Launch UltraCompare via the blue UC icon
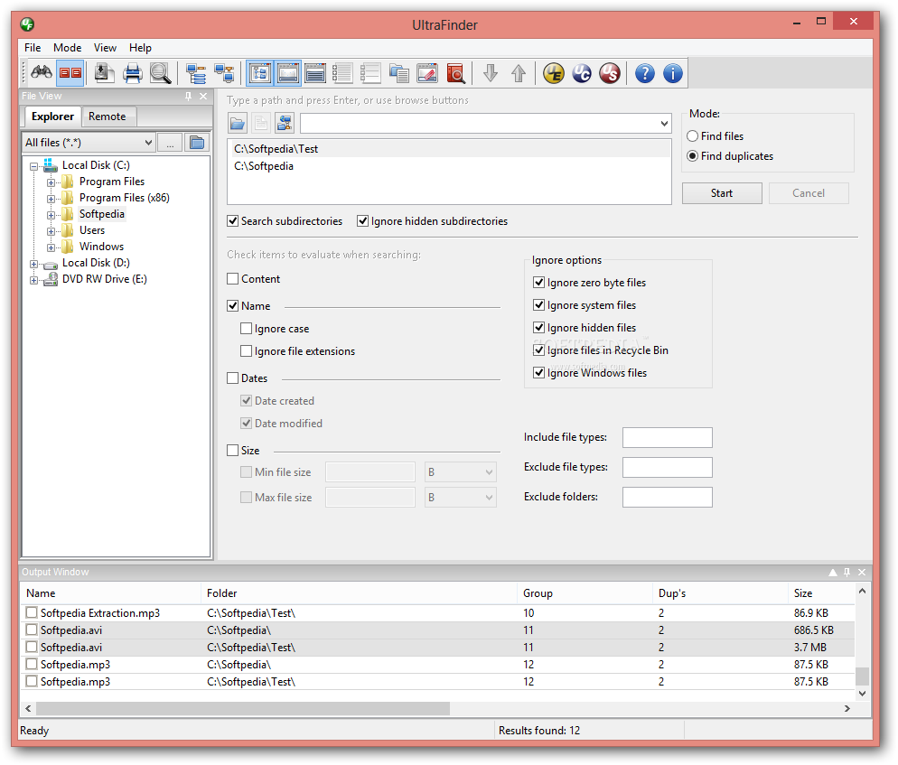This screenshot has height=765, width=898. tap(582, 73)
